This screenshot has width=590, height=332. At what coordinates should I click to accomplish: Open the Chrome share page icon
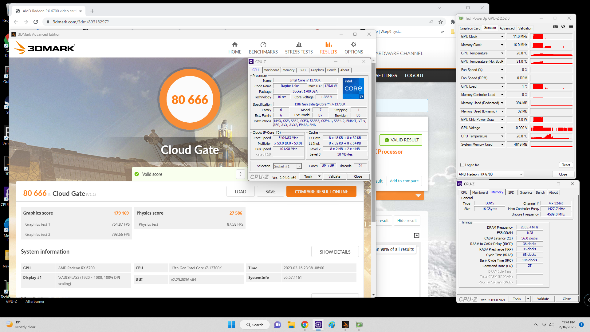point(431,22)
